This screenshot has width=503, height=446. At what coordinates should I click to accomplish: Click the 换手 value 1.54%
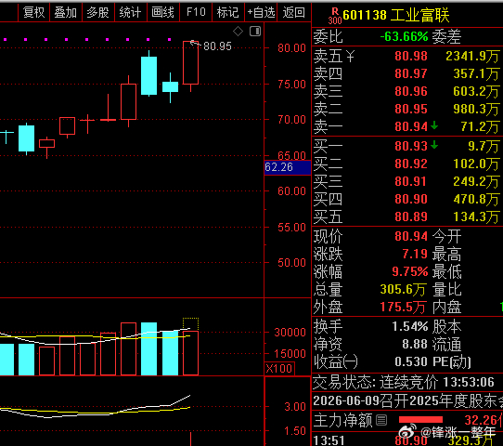tap(410, 326)
